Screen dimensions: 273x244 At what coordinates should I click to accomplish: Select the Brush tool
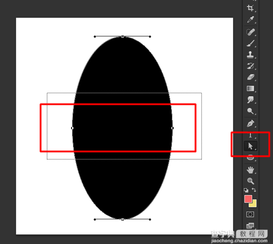(x=250, y=43)
